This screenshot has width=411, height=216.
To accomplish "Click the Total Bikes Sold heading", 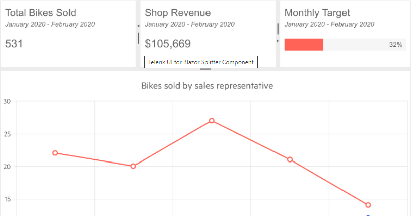I will click(40, 13).
